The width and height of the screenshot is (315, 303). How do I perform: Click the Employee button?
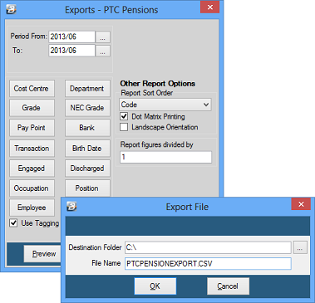pos(32,208)
